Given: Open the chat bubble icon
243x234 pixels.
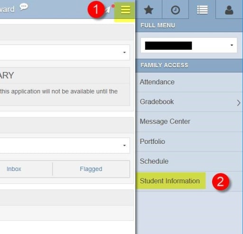Looking at the screenshot, I should click(x=24, y=7).
